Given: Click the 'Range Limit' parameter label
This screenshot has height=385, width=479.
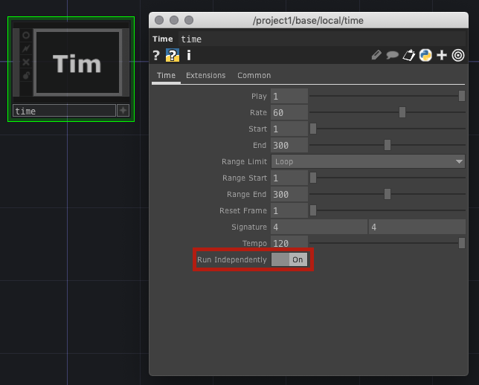Looking at the screenshot, I should pyautogui.click(x=245, y=161).
